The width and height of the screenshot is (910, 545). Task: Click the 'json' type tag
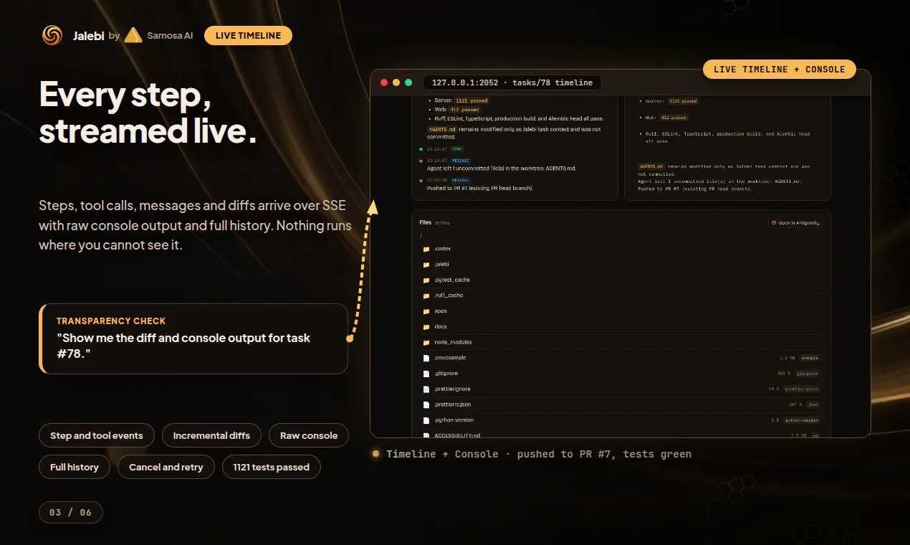(812, 404)
